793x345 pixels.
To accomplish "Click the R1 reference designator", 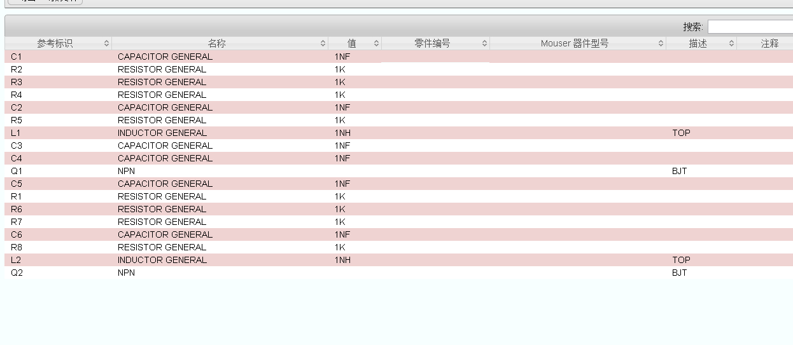I will [17, 196].
